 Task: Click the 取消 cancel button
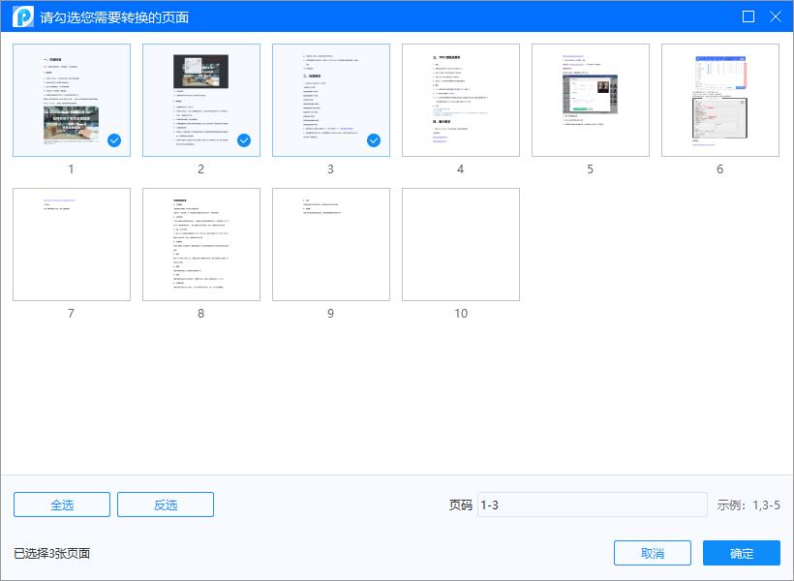click(x=653, y=553)
